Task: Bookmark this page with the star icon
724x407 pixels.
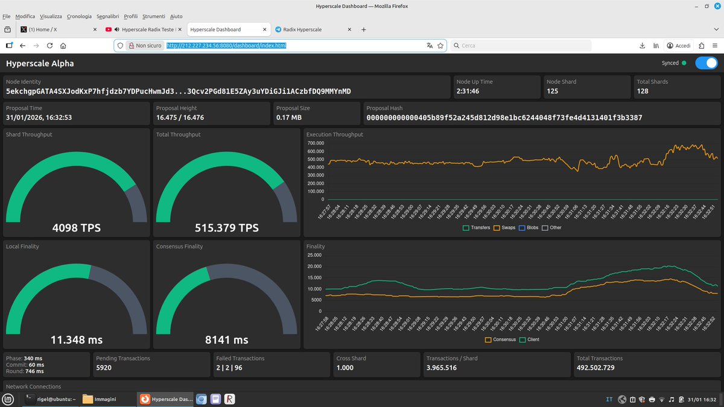Action: (440, 45)
